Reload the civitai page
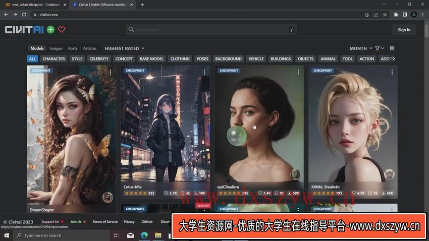Image resolution: width=429 pixels, height=241 pixels. click(24, 15)
